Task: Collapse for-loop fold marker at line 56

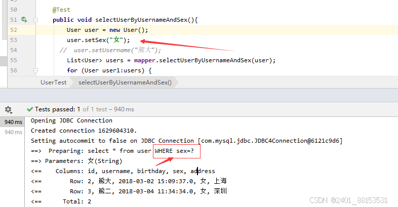Action: pos(36,70)
